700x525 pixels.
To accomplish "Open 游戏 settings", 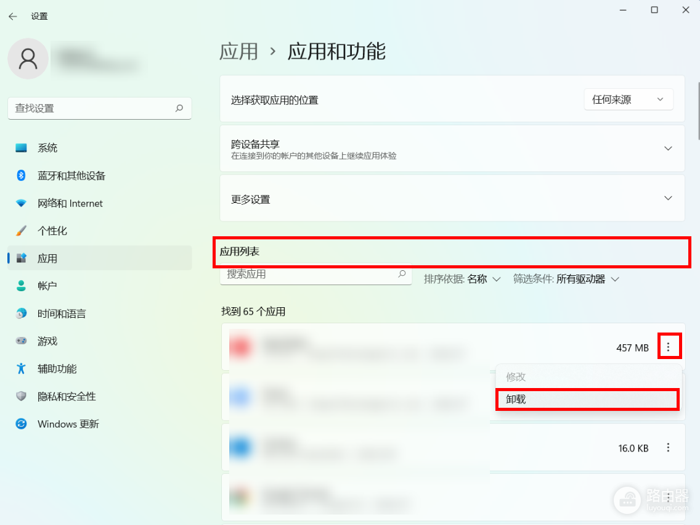I will tap(100, 341).
